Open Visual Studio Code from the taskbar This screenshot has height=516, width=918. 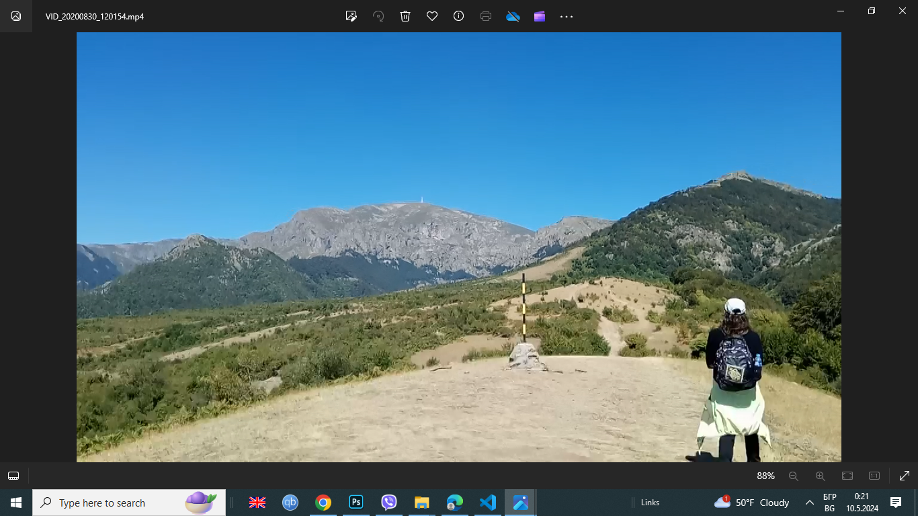pyautogui.click(x=488, y=503)
